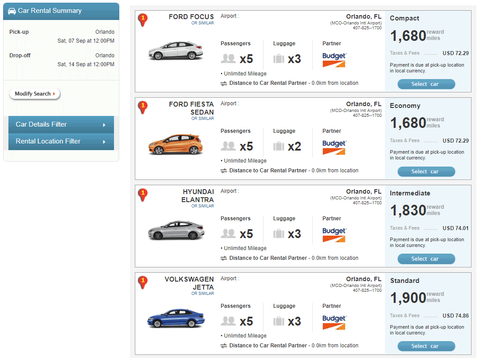The width and height of the screenshot is (483, 358).
Task: Click the passengers icon in Ford Fiesta listing
Action: (228, 146)
